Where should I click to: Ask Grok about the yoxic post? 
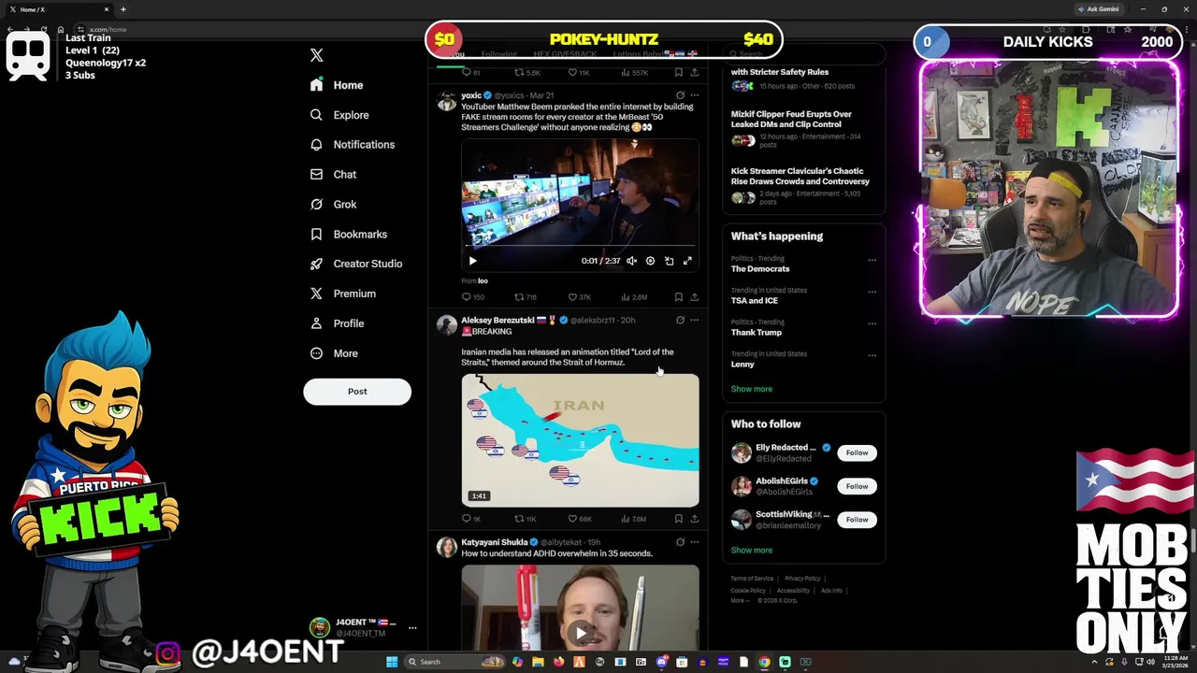680,95
